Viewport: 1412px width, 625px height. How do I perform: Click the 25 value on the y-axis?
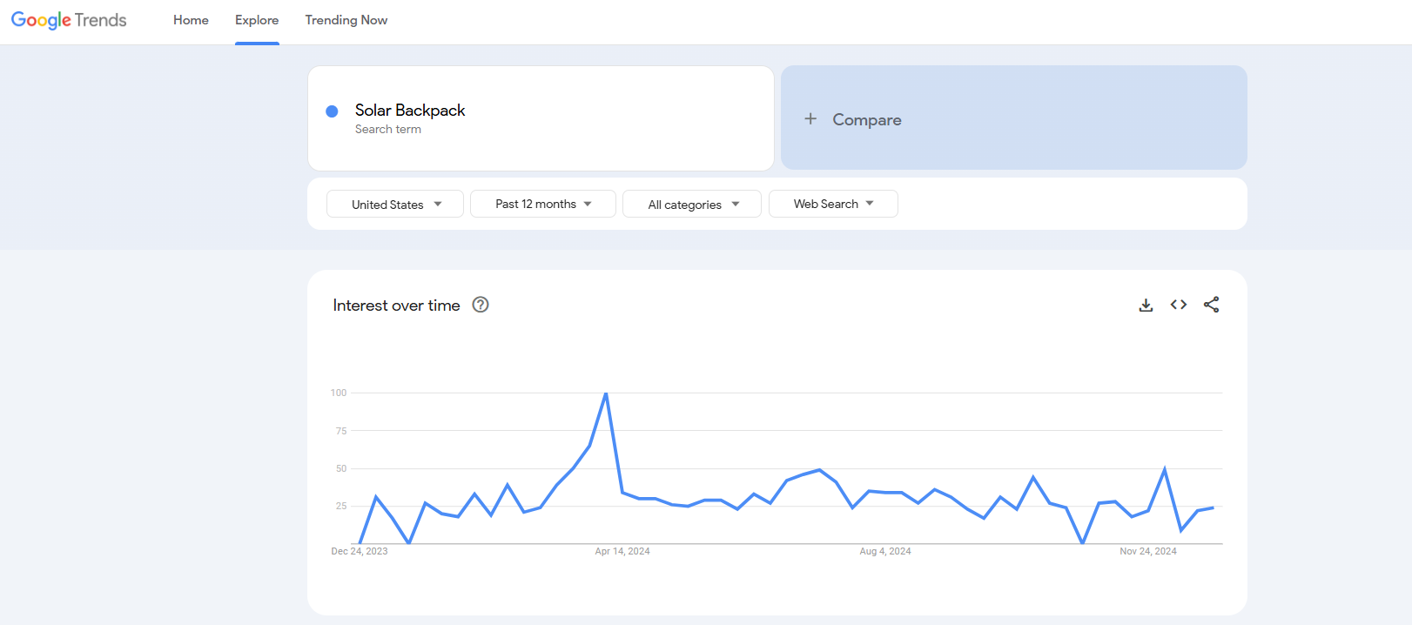coord(341,506)
